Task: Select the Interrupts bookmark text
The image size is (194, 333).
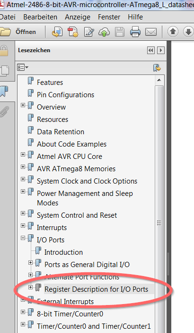Action: coord(52,228)
